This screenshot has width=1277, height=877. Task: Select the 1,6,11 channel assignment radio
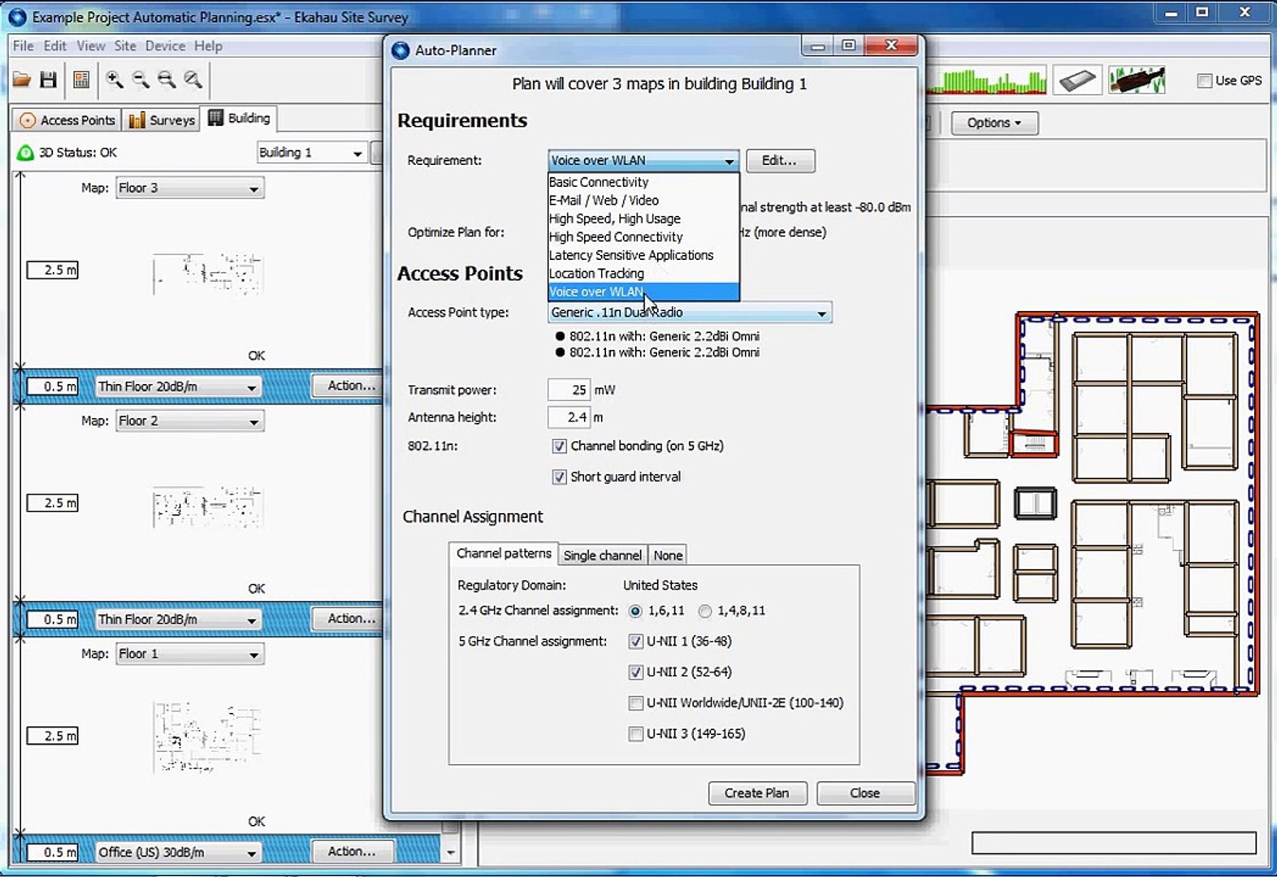pyautogui.click(x=635, y=611)
